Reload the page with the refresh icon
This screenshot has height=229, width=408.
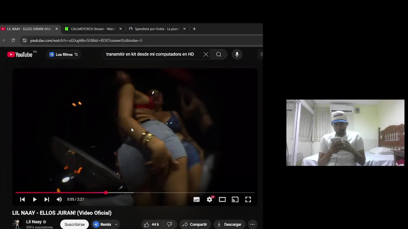tap(13, 40)
